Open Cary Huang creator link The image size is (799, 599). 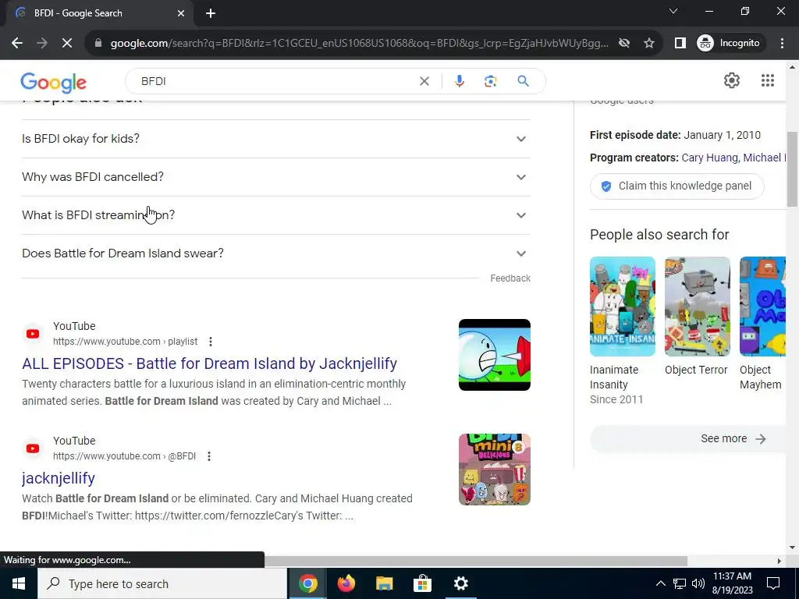709,158
